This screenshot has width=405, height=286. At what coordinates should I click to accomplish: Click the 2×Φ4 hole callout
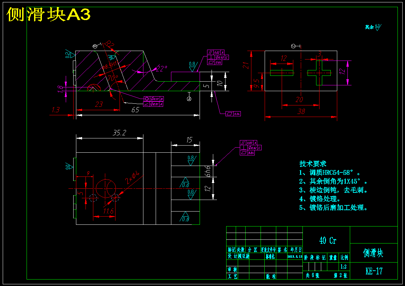pos(133,178)
